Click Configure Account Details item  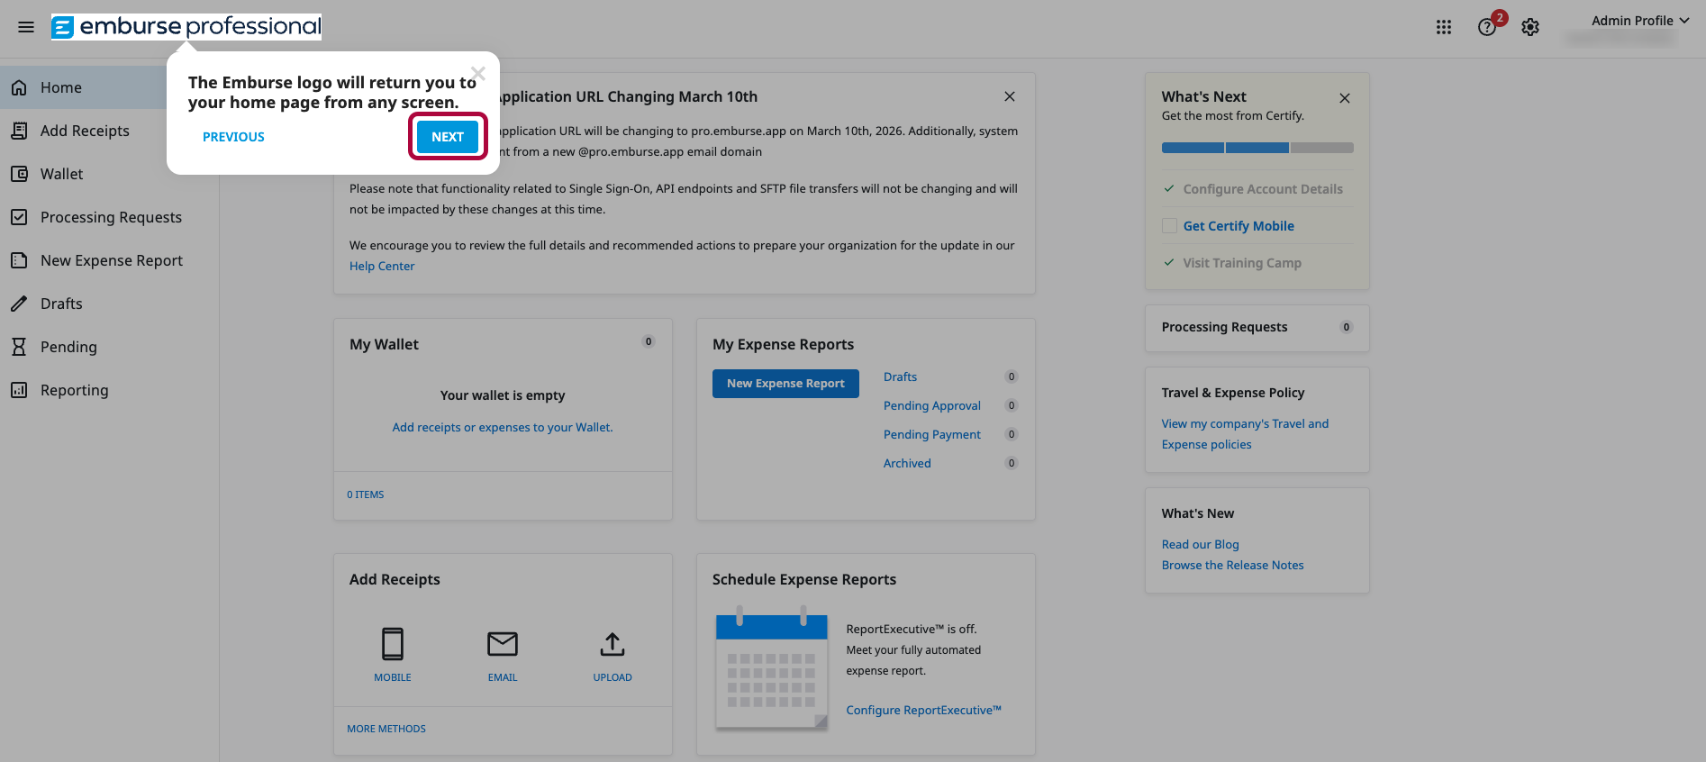click(x=1263, y=189)
